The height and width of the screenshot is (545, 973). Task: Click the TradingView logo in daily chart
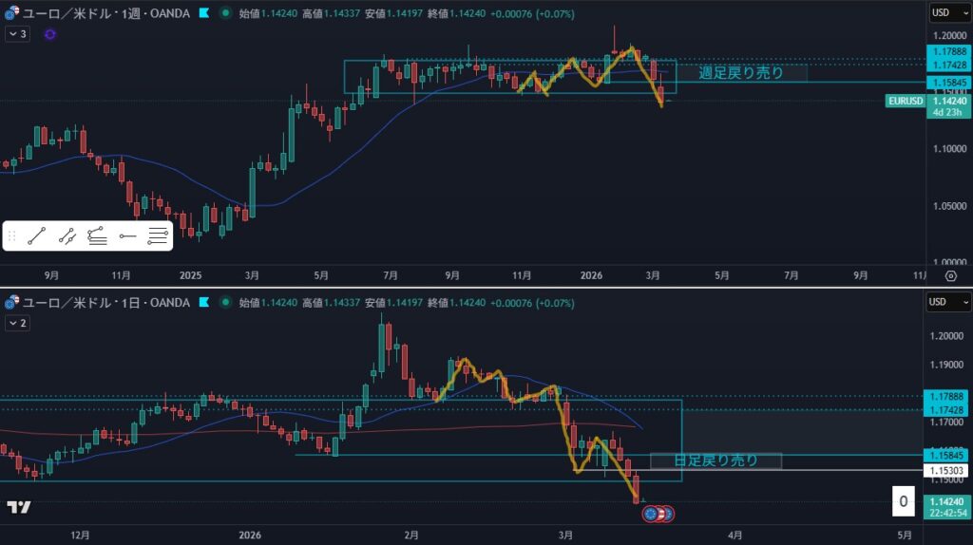click(18, 507)
